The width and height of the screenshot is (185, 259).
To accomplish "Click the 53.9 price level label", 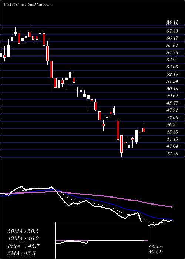I will click(171, 60).
